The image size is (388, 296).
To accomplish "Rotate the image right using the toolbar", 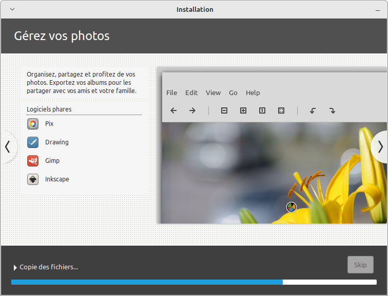I will [x=332, y=110].
